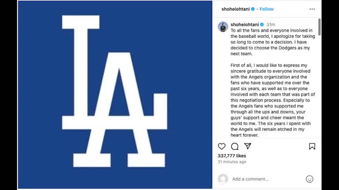The height and width of the screenshot is (190, 339).
Task: Open the three-dot more options menu
Action: click(x=312, y=9)
